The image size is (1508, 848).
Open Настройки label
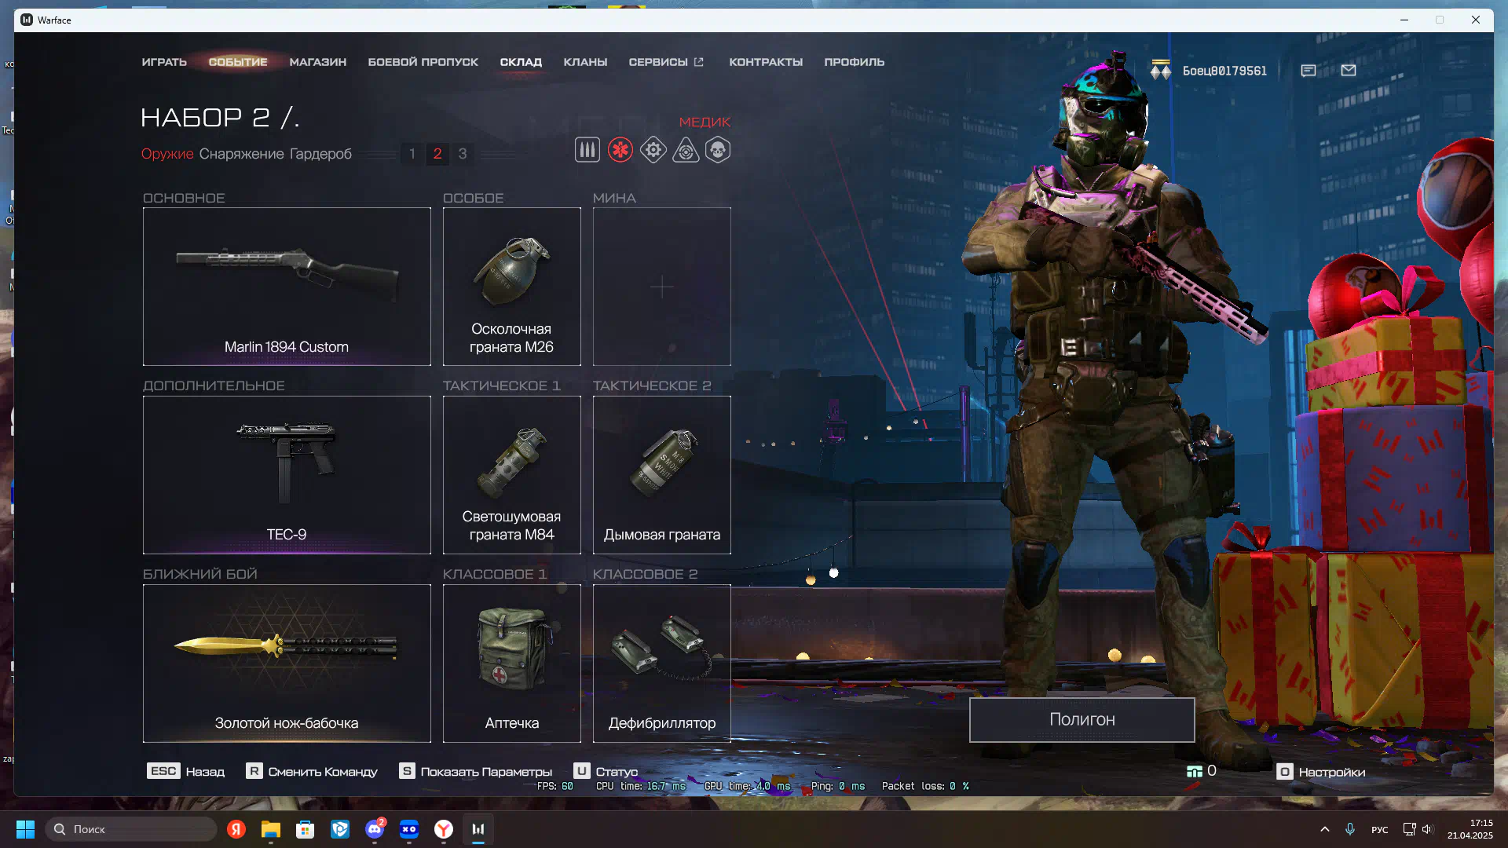pos(1332,773)
